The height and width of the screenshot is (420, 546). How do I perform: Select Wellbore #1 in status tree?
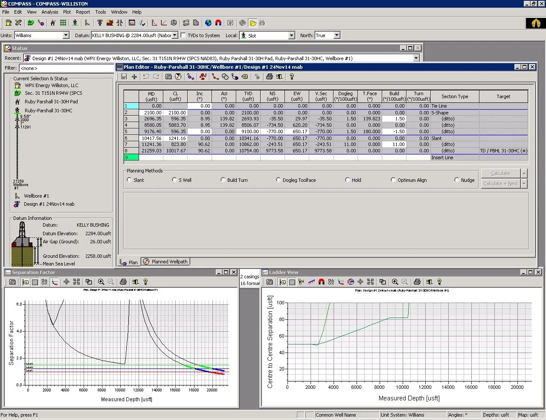pyautogui.click(x=36, y=196)
